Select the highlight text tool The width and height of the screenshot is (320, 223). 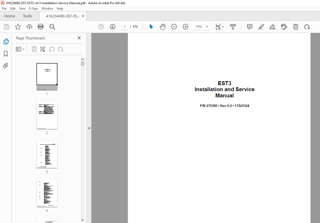coord(261,27)
